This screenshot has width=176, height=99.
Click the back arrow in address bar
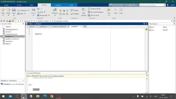pos(1,21)
